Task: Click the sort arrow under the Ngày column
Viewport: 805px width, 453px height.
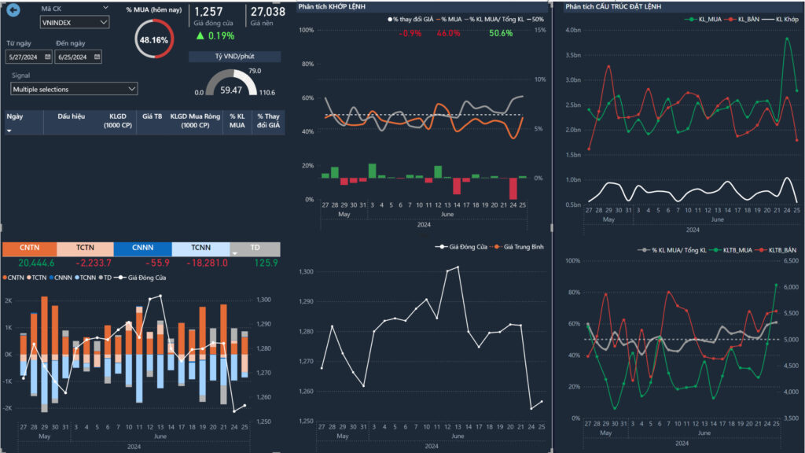Action: pyautogui.click(x=9, y=131)
